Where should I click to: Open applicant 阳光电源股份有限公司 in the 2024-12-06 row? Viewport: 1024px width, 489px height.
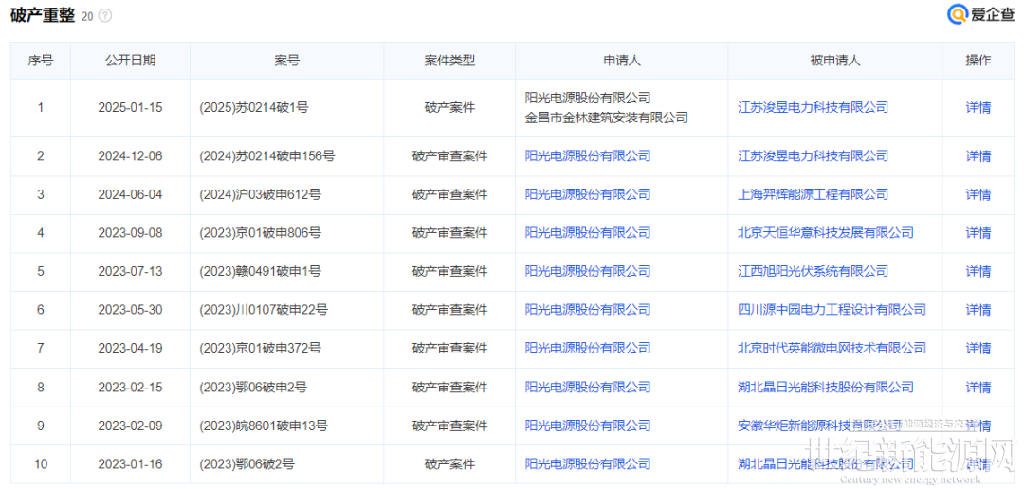pos(588,156)
